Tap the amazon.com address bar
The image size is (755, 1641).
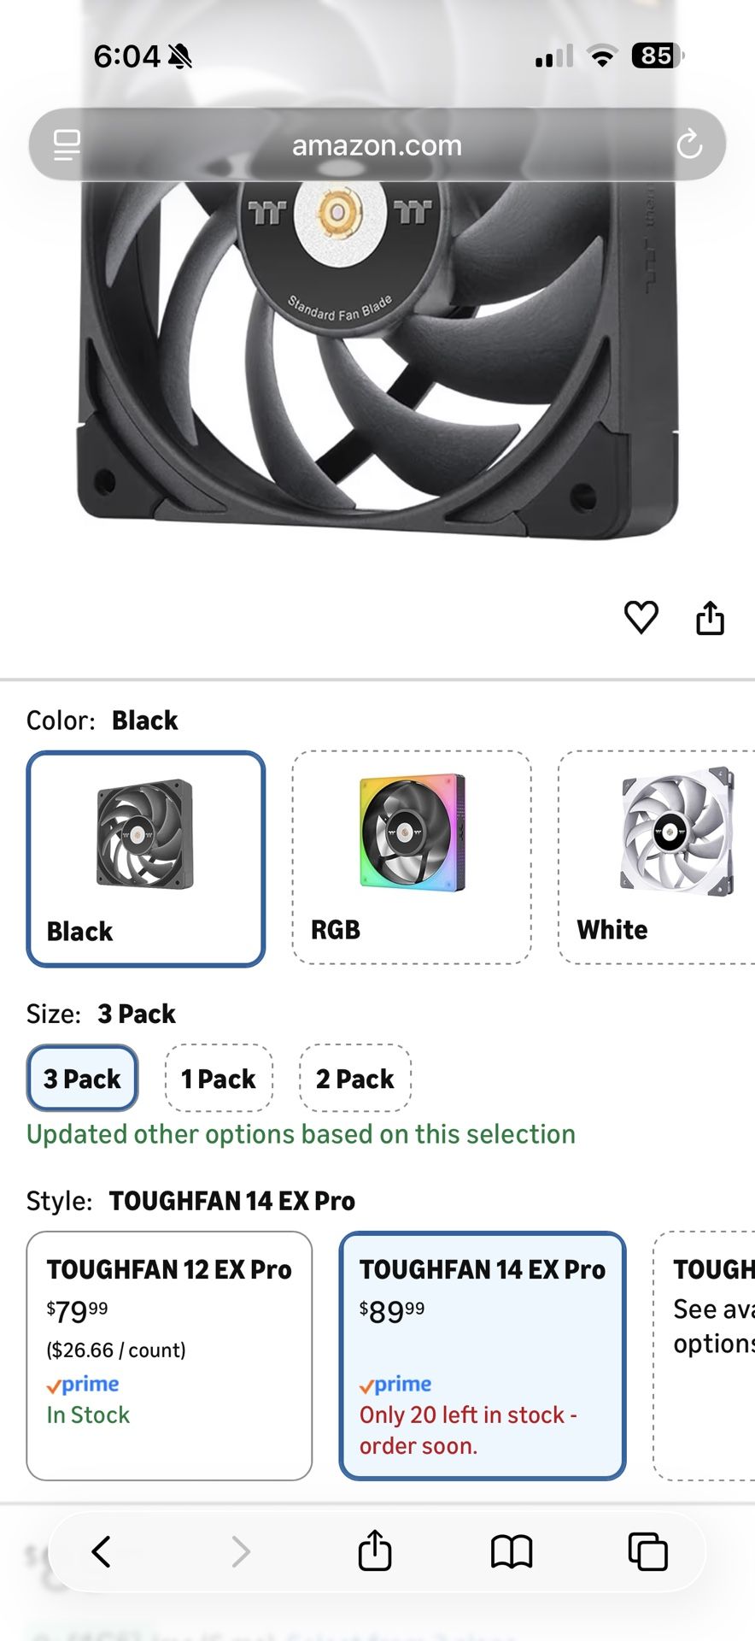[x=376, y=144]
